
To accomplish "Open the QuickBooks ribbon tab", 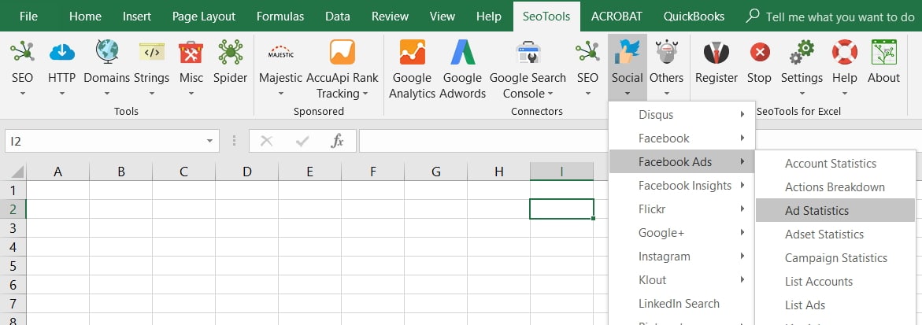I will point(694,17).
